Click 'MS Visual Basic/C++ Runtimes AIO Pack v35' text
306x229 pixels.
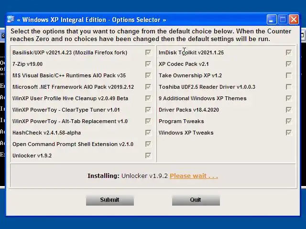pyautogui.click(x=69, y=75)
